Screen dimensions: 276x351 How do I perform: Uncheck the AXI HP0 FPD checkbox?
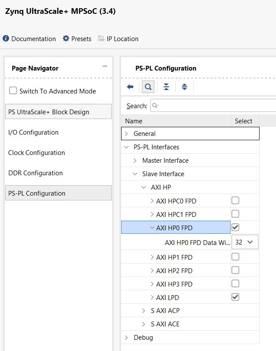[x=235, y=227]
